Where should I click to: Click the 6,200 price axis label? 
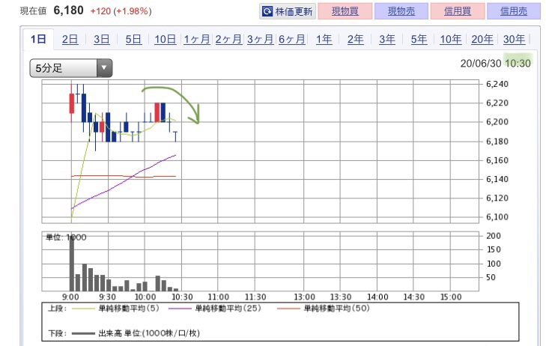click(497, 122)
